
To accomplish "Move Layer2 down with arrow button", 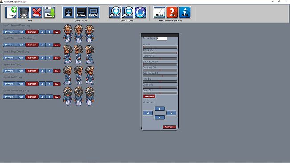I will (49, 45).
